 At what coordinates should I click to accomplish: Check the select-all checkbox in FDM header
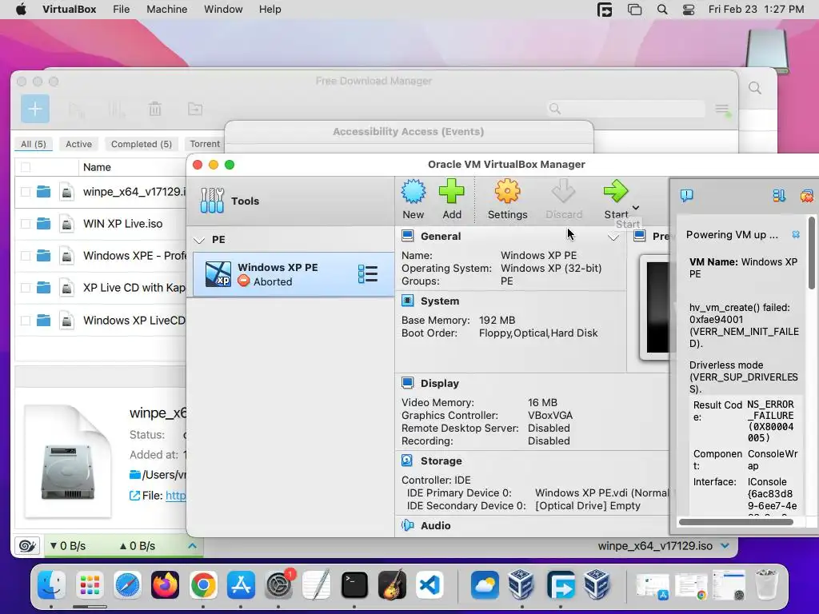25,167
